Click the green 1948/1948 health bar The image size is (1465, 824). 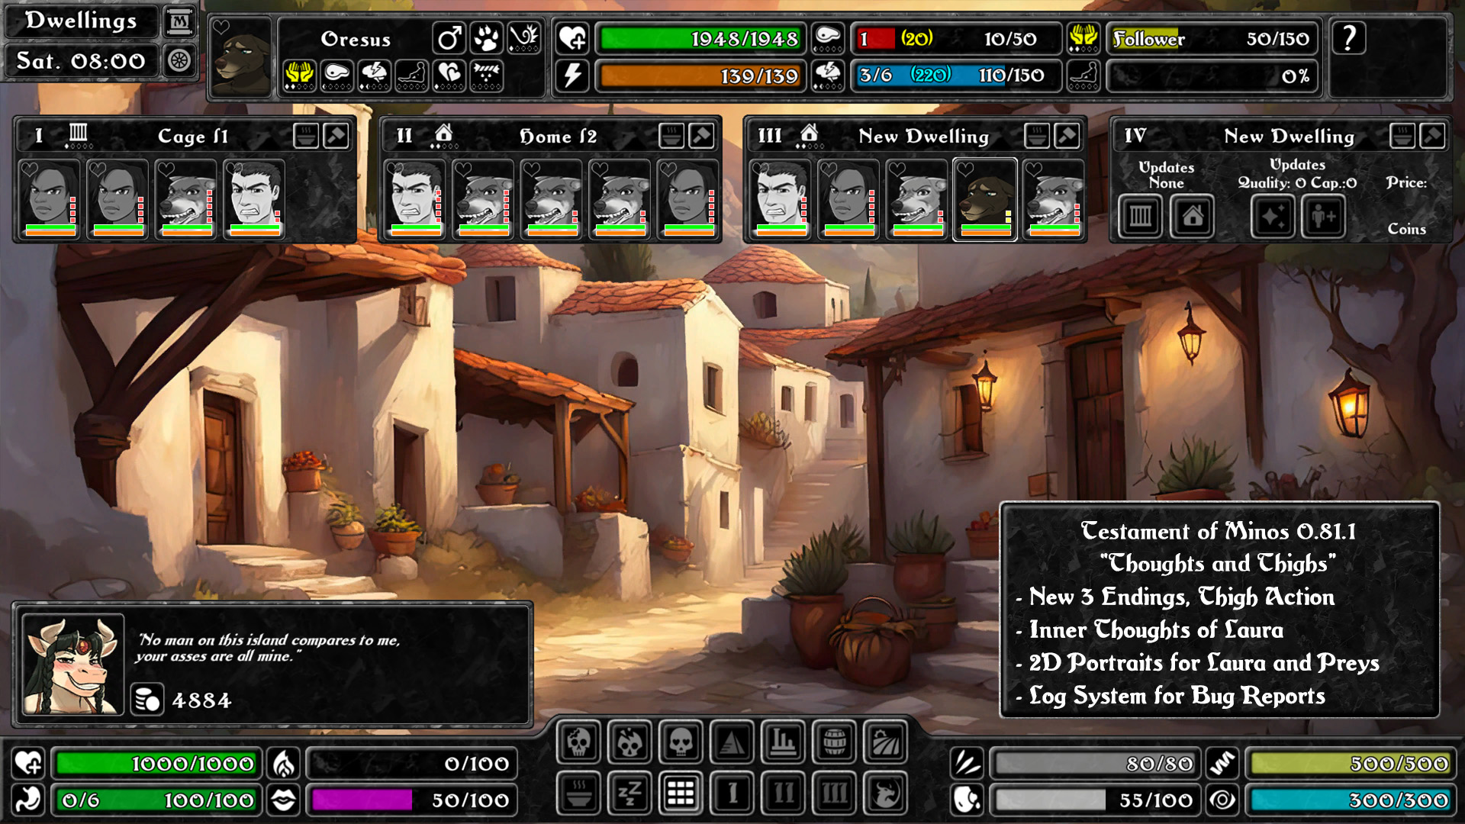tap(700, 38)
